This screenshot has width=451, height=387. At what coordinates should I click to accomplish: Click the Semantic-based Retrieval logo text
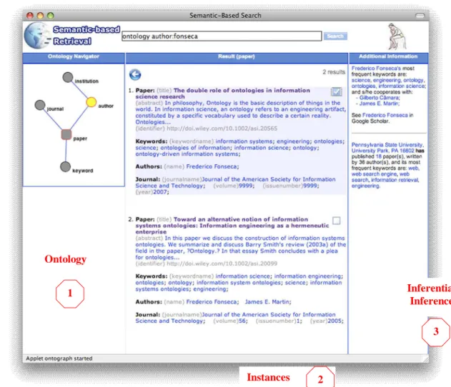click(x=86, y=35)
